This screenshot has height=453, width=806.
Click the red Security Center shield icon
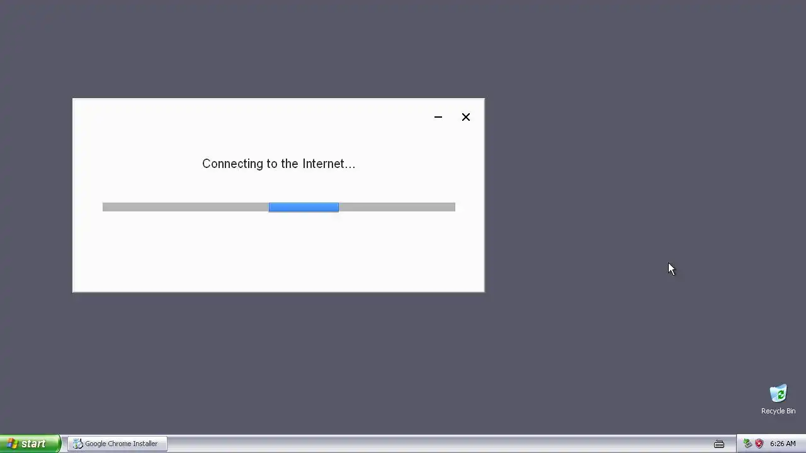click(x=759, y=444)
